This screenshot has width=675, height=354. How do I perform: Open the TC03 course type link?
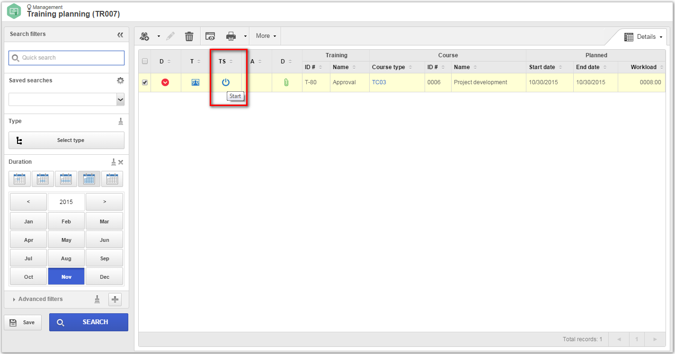pos(379,82)
